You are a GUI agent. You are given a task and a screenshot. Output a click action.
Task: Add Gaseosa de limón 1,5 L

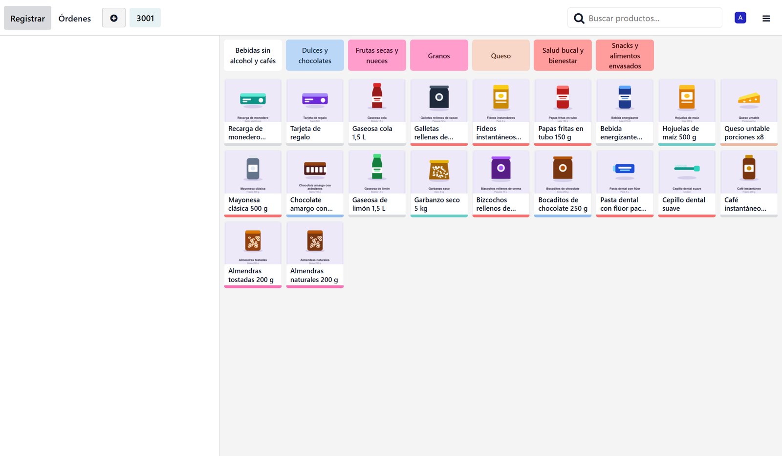(377, 183)
